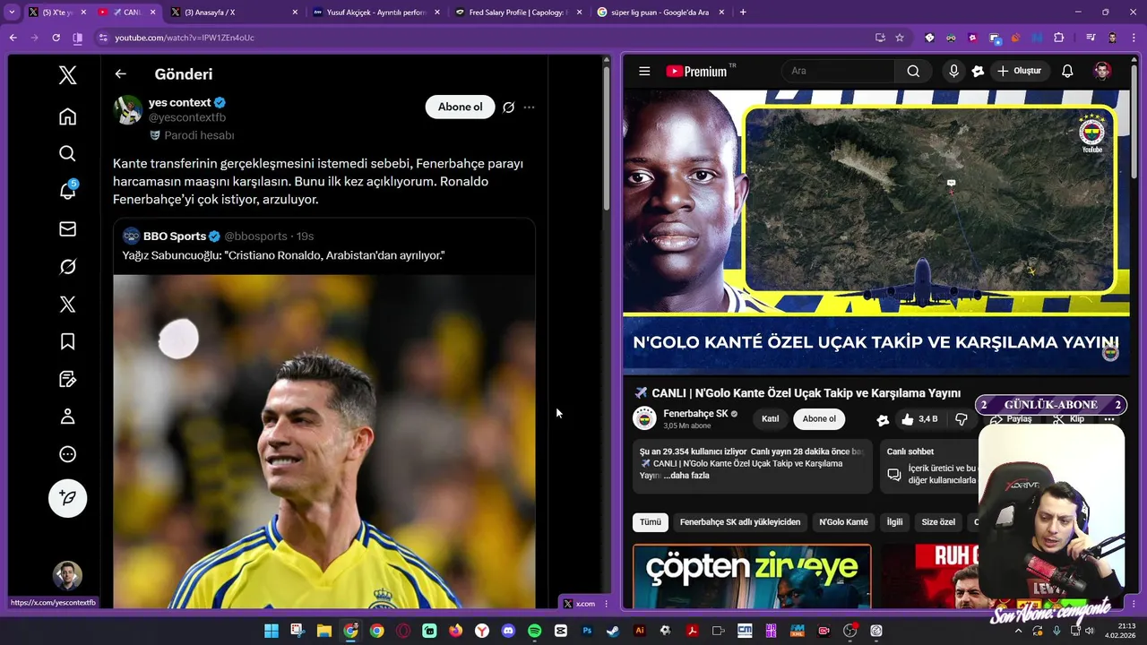Image resolution: width=1147 pixels, height=645 pixels.
Task: Open the post's three-dot more menu
Action: pos(529,107)
